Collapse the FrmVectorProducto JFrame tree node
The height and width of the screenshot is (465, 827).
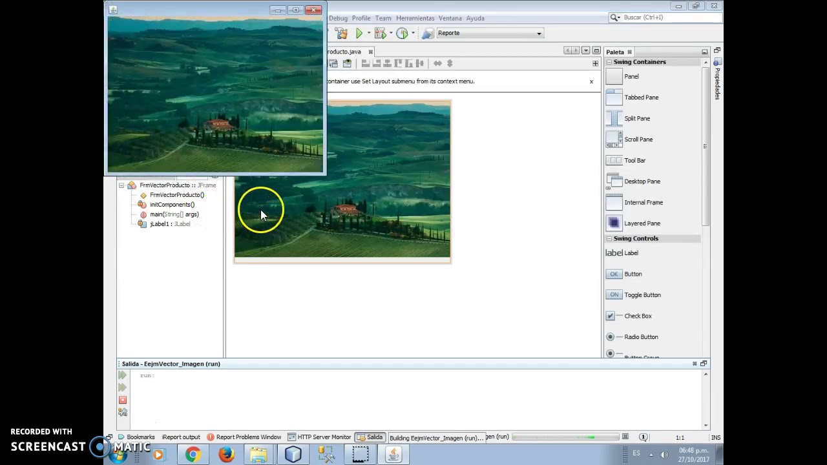tap(121, 185)
